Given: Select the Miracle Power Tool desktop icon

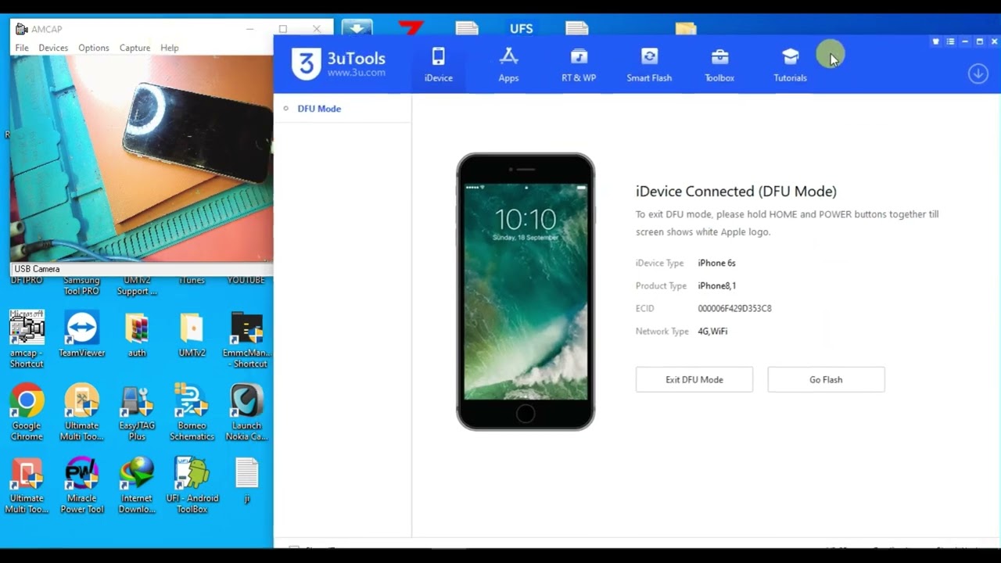Looking at the screenshot, I should tap(81, 485).
